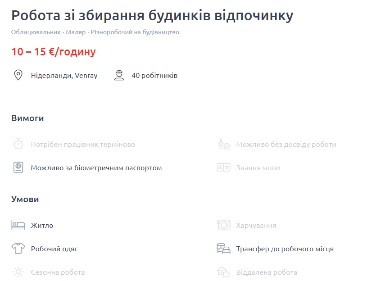390x281 pixels.
Task: Click the clock icon beside 'Потрібен працівник терміново'
Action: [18, 144]
